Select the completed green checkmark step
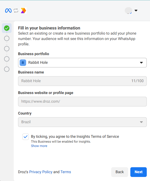 click(x=7, y=28)
